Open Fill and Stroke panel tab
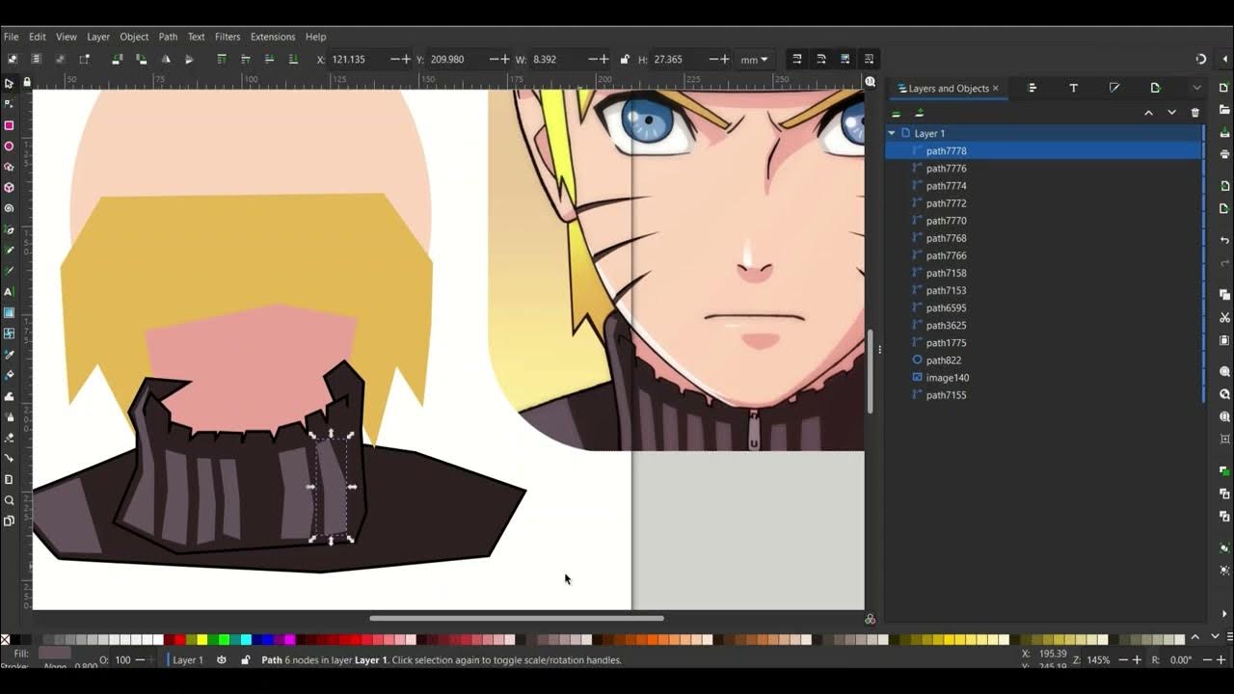The image size is (1234, 694). tap(1114, 88)
